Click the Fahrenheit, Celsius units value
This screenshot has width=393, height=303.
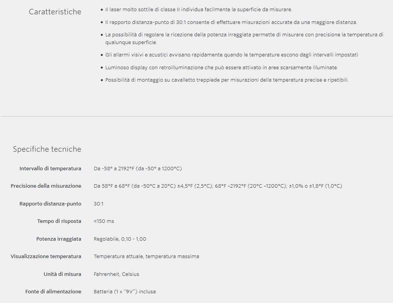tap(116, 274)
